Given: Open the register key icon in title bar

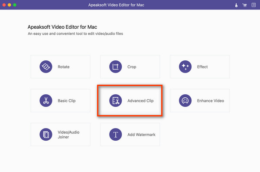Looking at the screenshot, I should click(x=236, y=5).
